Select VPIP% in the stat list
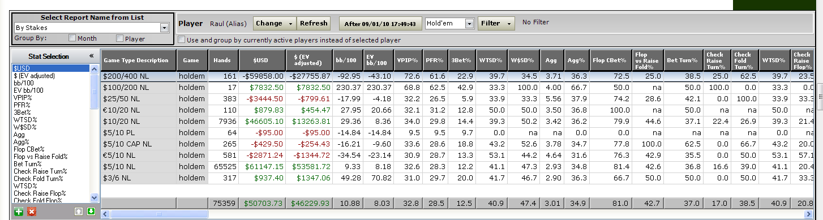823x220 pixels. pyautogui.click(x=22, y=97)
